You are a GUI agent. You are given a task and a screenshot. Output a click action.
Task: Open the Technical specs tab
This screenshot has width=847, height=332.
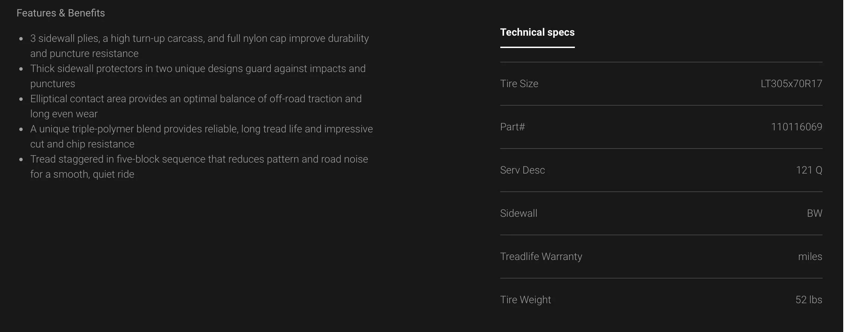pyautogui.click(x=537, y=32)
